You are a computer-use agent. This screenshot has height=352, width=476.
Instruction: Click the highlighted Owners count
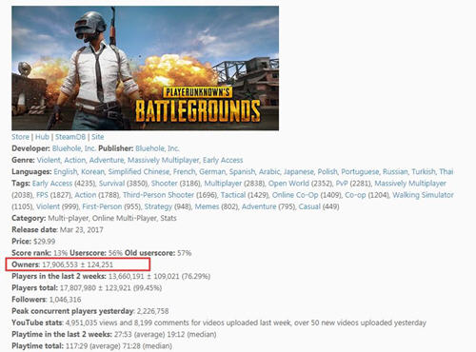tap(78, 264)
